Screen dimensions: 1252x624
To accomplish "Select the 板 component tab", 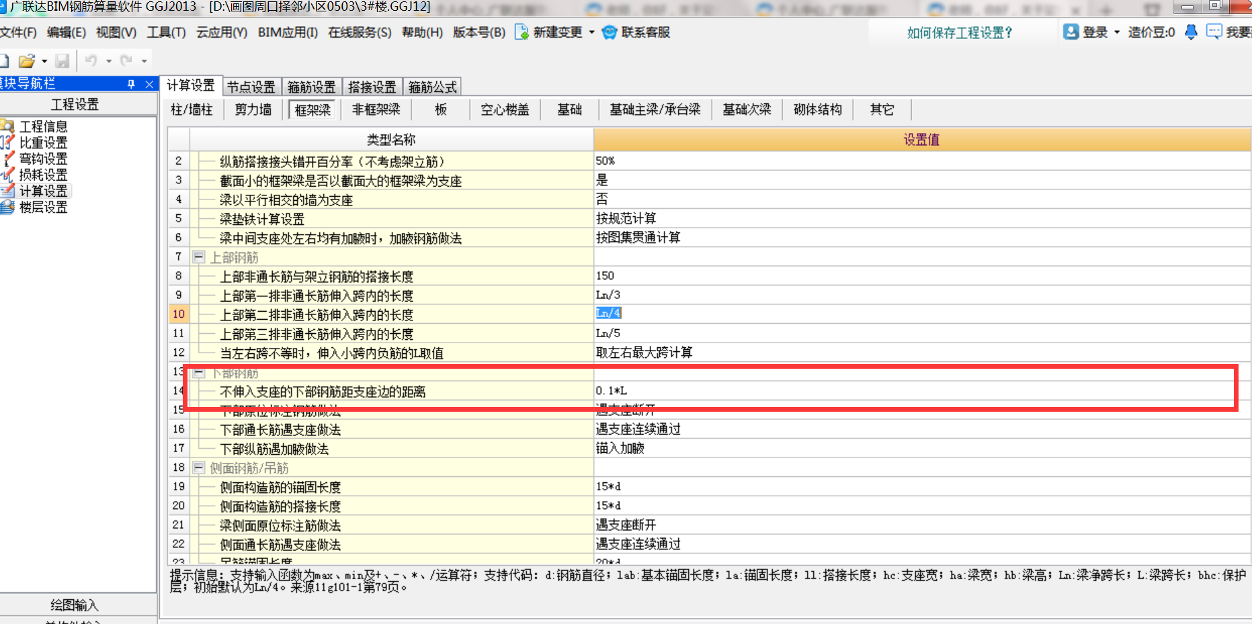I will tap(441, 109).
